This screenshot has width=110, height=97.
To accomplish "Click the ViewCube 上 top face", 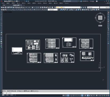I will [100, 18].
